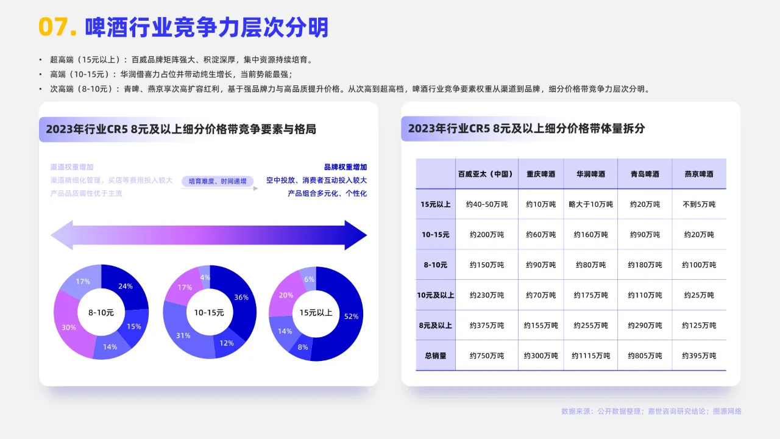Click the cell 略大于10万吨
Screen dimensions: 780x439
(x=590, y=204)
